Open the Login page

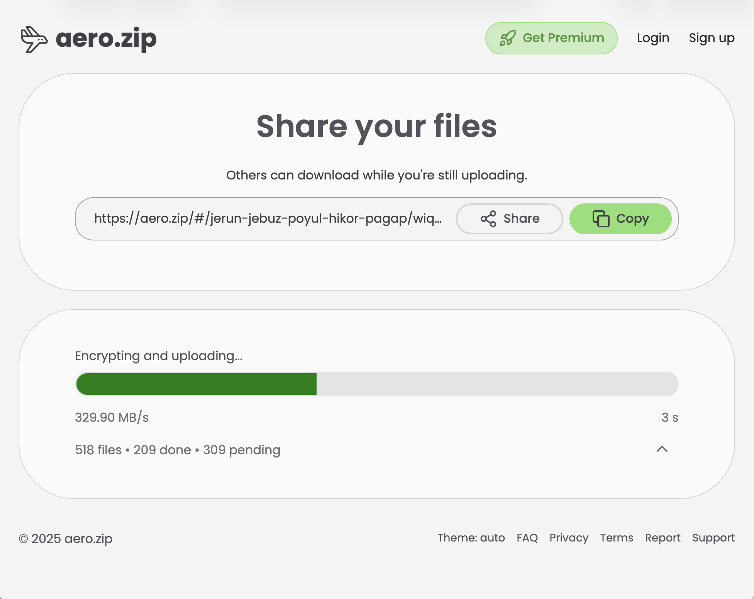653,38
